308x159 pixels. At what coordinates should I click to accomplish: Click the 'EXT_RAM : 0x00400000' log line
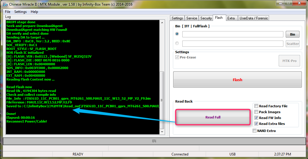[x=26, y=76]
